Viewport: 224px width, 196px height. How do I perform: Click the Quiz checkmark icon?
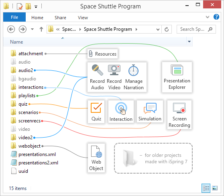tap(96, 108)
